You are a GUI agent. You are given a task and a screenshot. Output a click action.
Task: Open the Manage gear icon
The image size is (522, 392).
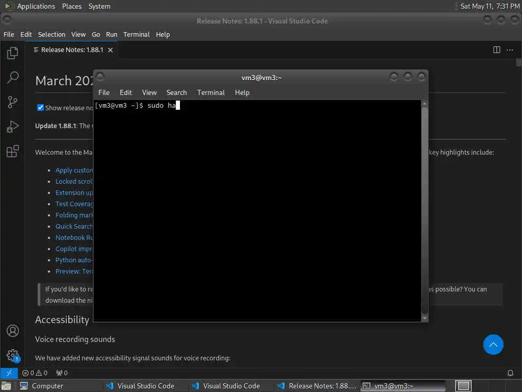[x=13, y=355]
